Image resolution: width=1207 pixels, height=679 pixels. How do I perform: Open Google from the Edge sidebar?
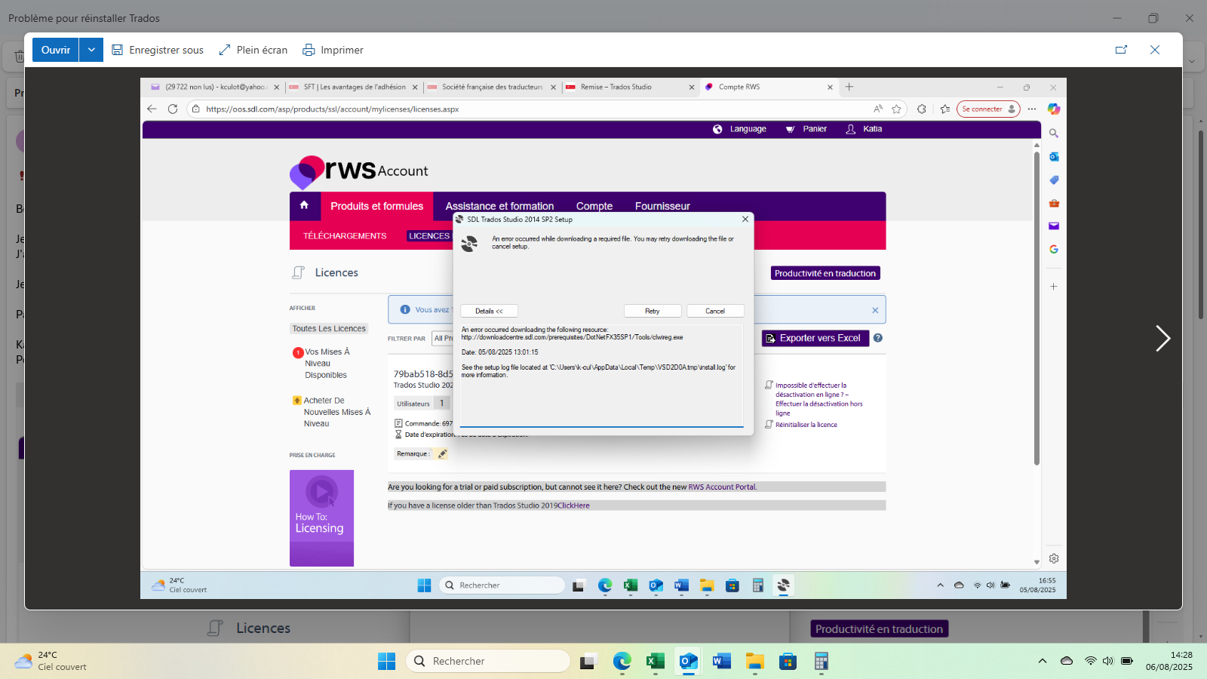point(1054,249)
